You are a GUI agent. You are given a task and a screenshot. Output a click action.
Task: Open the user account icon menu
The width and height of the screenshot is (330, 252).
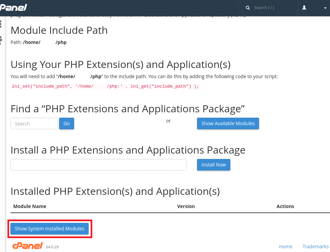(304, 8)
